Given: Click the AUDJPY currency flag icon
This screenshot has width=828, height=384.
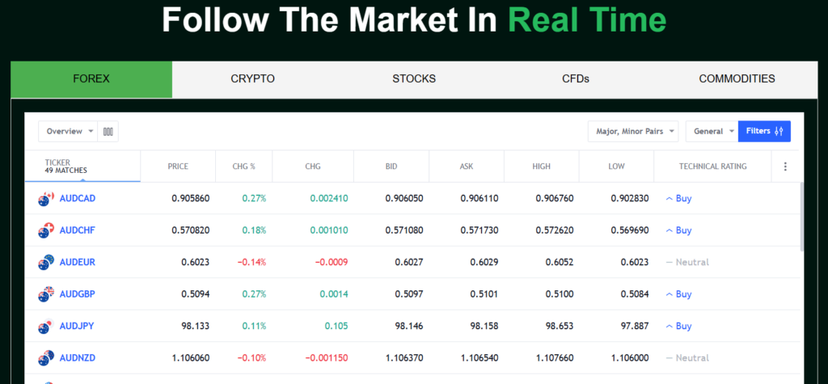Looking at the screenshot, I should click(x=45, y=327).
